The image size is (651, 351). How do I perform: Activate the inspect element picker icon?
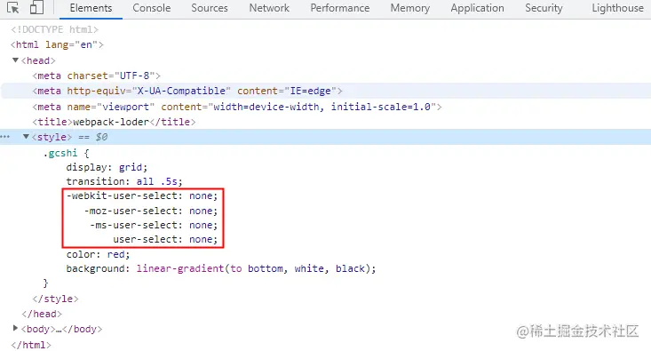click(x=12, y=8)
